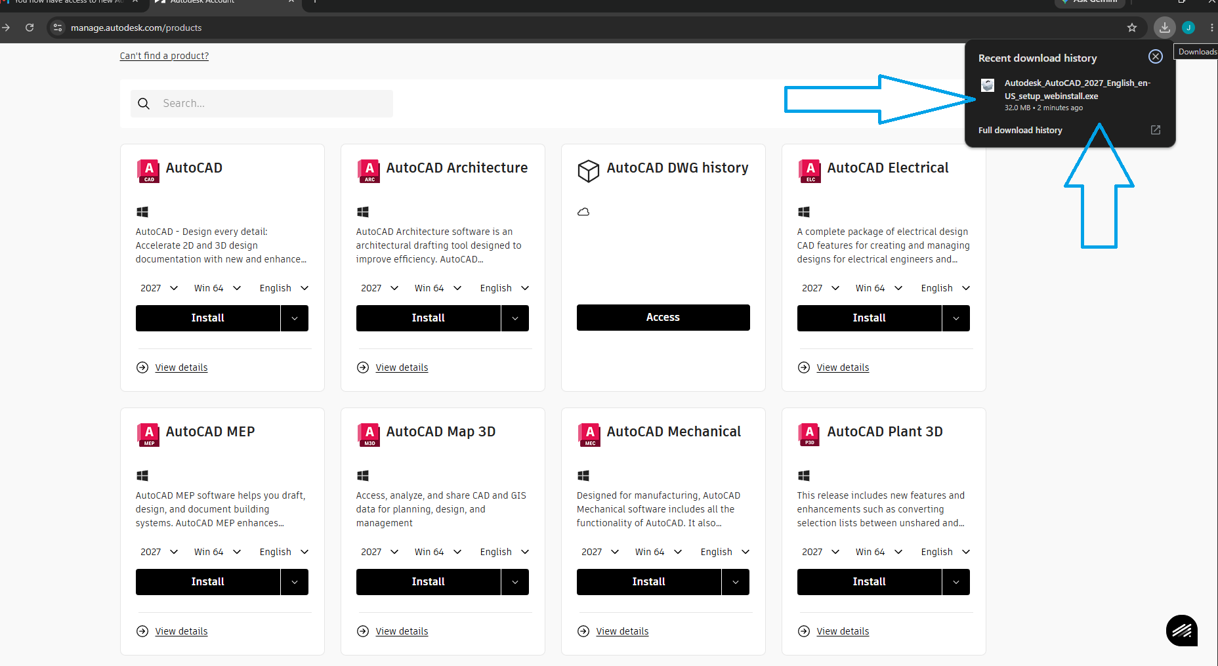Open the Chrome profile avatar
This screenshot has width=1218, height=666.
(1188, 28)
